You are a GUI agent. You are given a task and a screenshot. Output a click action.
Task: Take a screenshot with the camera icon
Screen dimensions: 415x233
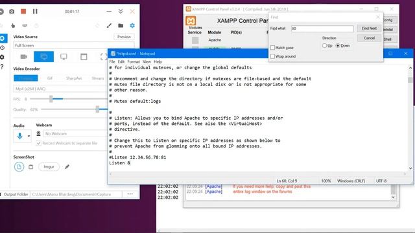12,12
